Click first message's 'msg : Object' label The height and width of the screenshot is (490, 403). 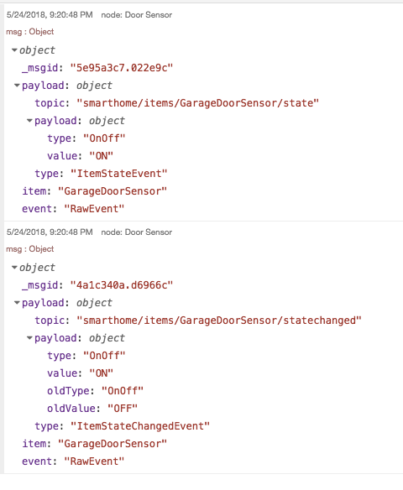(30, 32)
